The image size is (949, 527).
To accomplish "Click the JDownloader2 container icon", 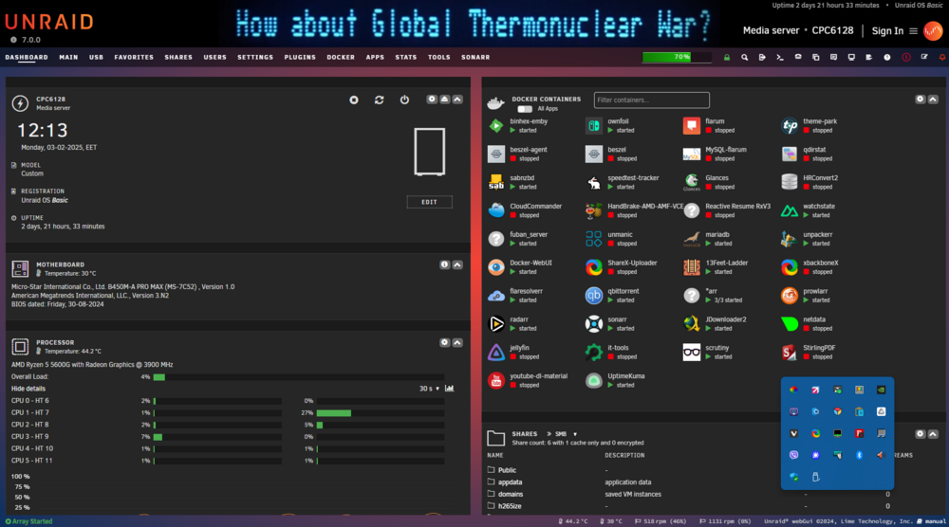I will [692, 324].
